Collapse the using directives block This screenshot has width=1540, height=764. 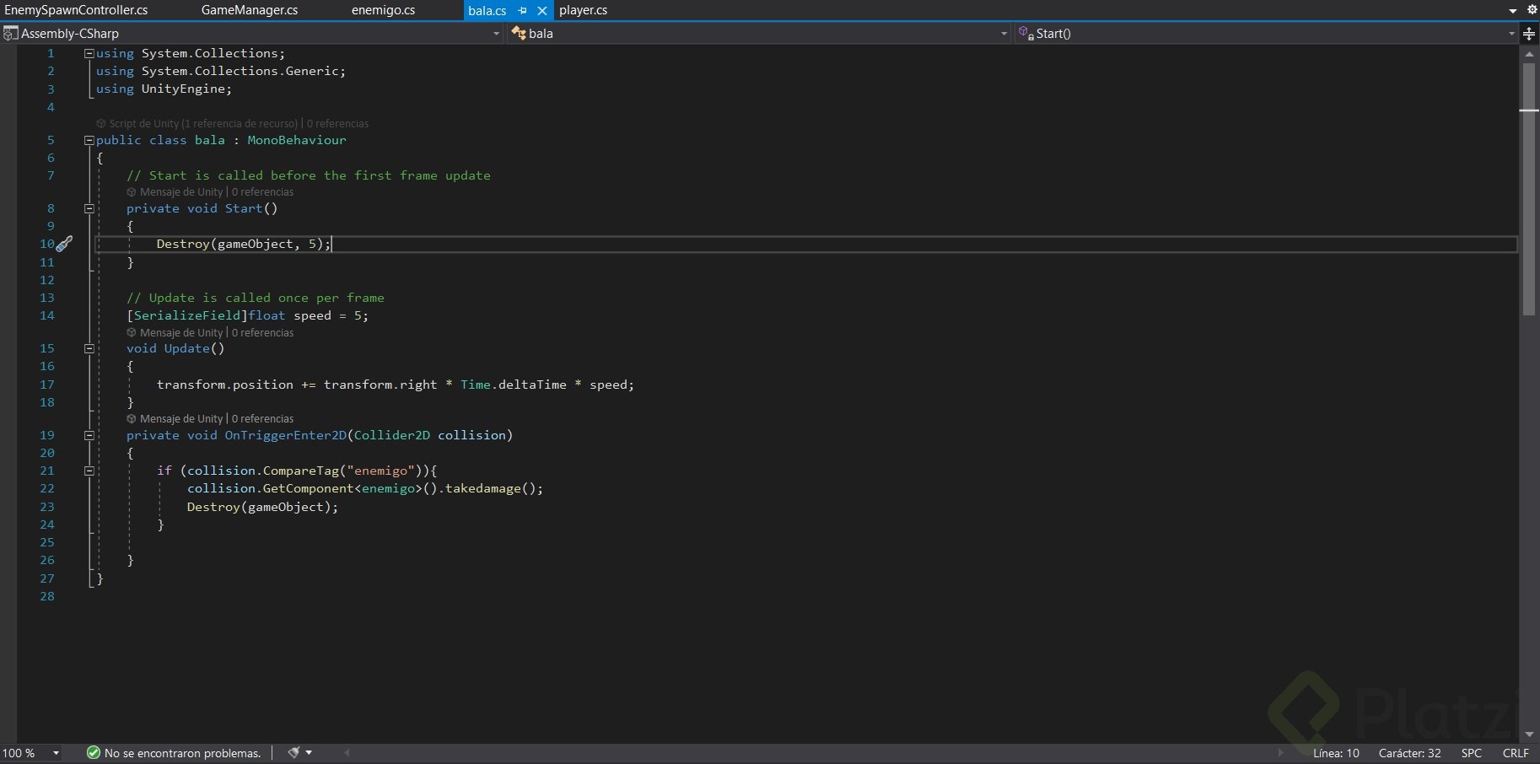89,53
